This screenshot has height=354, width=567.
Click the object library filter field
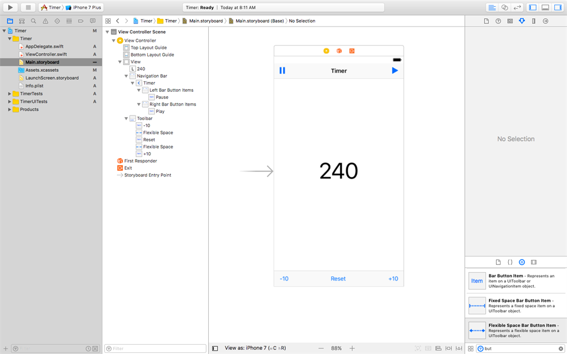coord(520,348)
